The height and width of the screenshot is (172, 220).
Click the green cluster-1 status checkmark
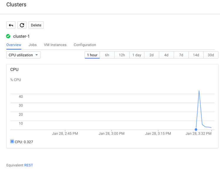(8, 36)
